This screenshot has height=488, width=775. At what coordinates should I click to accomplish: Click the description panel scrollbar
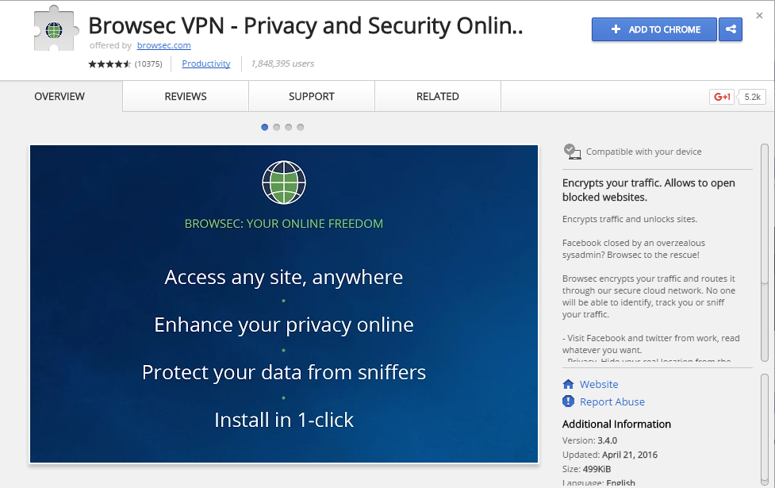coord(765,252)
